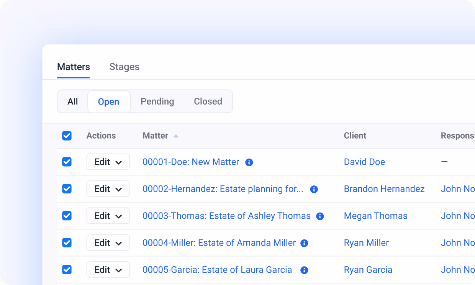Open matter 00002-Hernandez: Estate planning
The image size is (475, 285).
tap(223, 189)
